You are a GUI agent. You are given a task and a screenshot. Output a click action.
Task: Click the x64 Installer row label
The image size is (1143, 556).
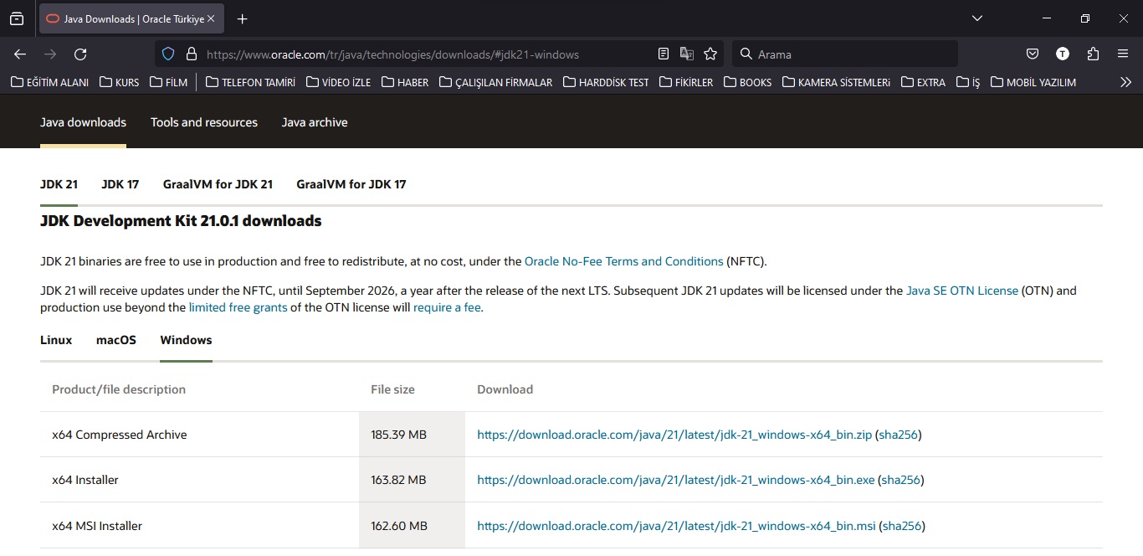(x=85, y=480)
